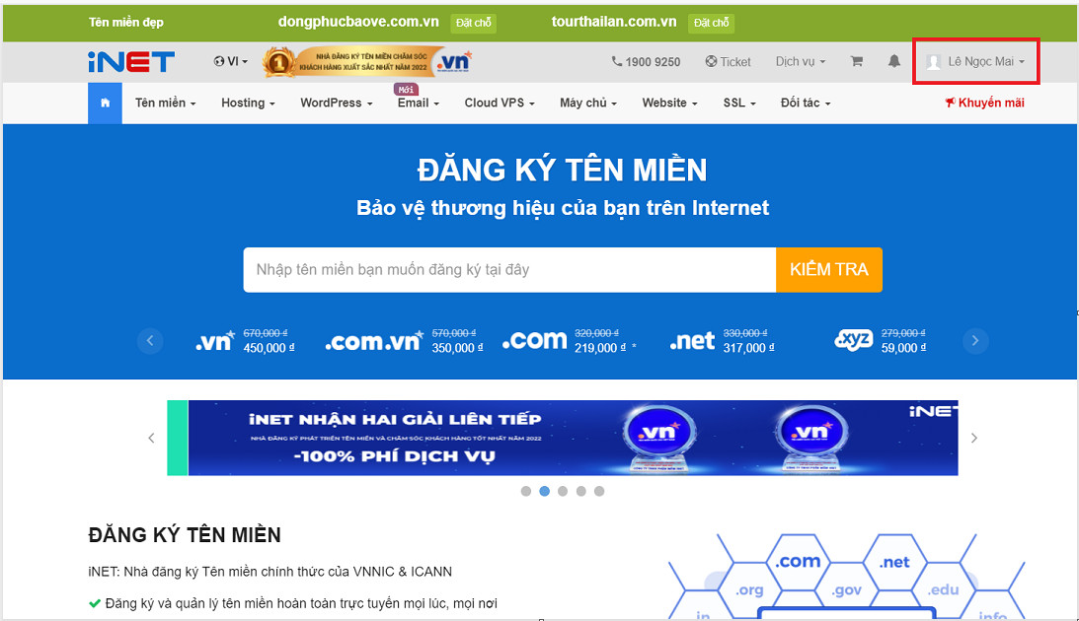1079x621 pixels.
Task: Click the .vn award banner badge
Action: click(367, 62)
